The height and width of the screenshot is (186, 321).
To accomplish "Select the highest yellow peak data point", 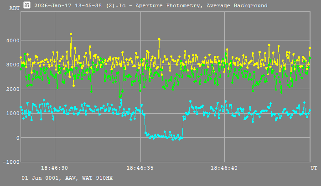I will pos(71,34).
